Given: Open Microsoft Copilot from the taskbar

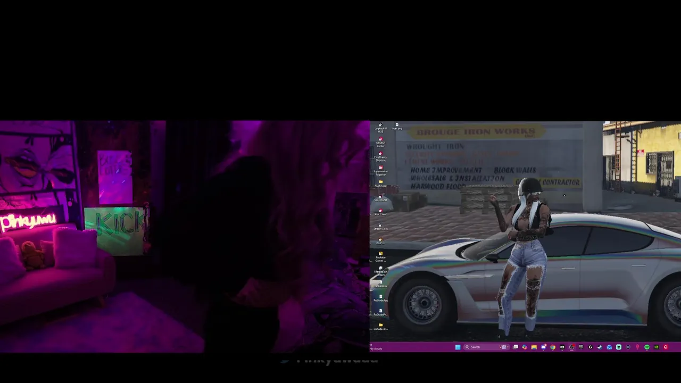Looking at the screenshot, I should pyautogui.click(x=525, y=347).
